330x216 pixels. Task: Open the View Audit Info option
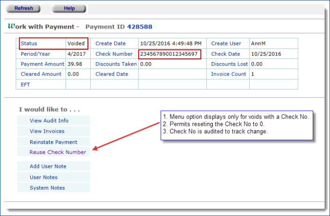[49, 121]
